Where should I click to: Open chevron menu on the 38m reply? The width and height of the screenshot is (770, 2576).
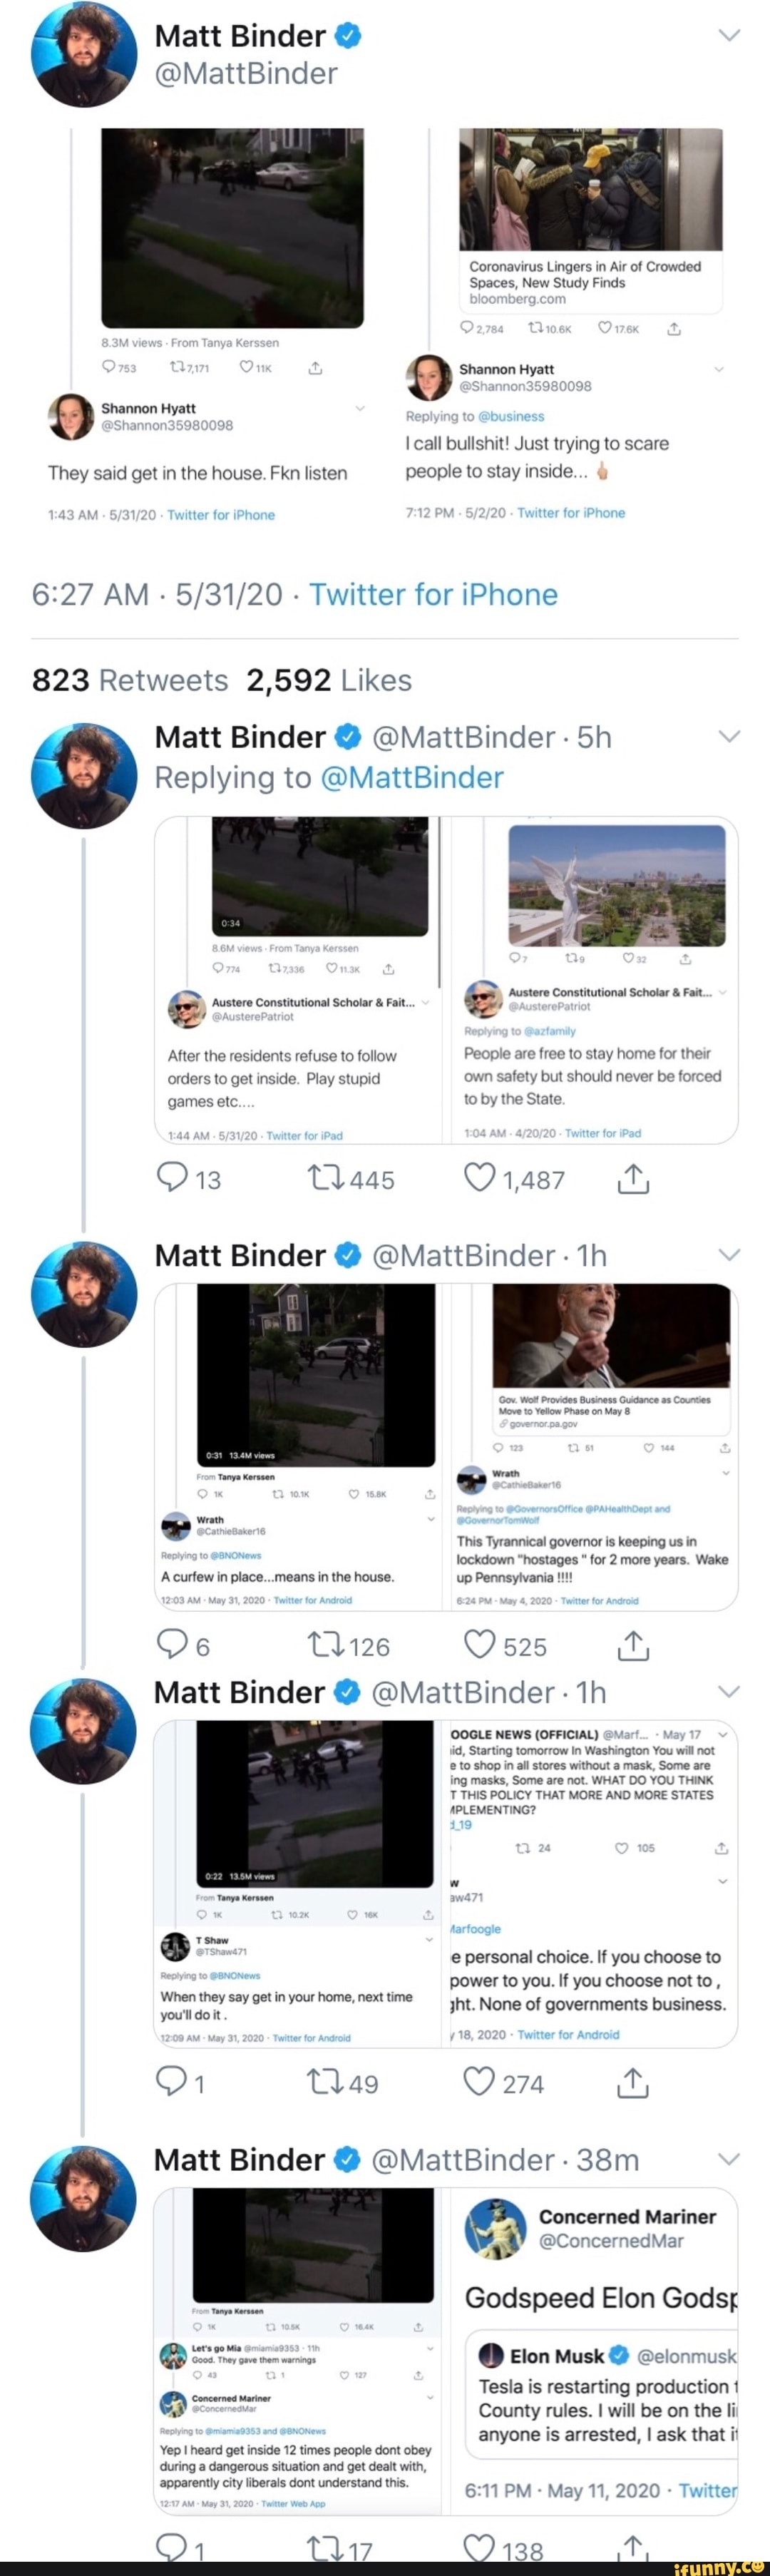click(730, 2159)
